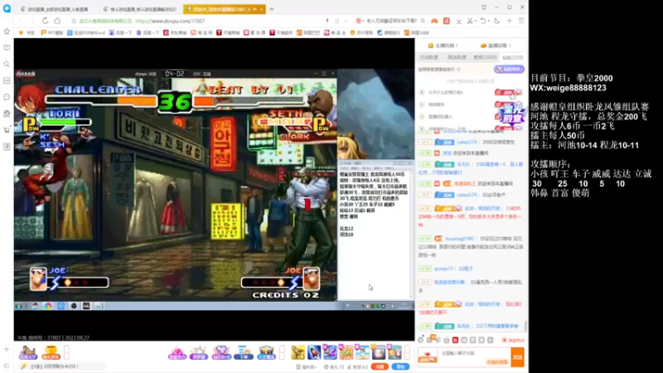Click the Chrome icon in streamed taskbar

click(x=48, y=306)
